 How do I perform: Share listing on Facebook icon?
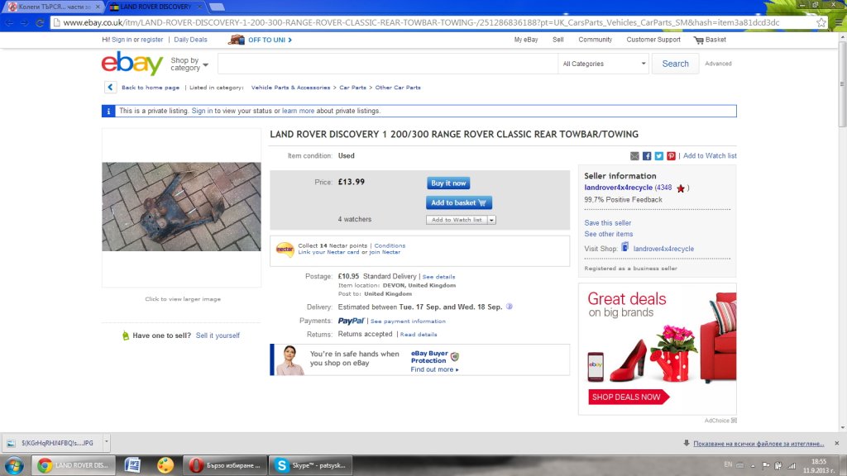point(647,156)
